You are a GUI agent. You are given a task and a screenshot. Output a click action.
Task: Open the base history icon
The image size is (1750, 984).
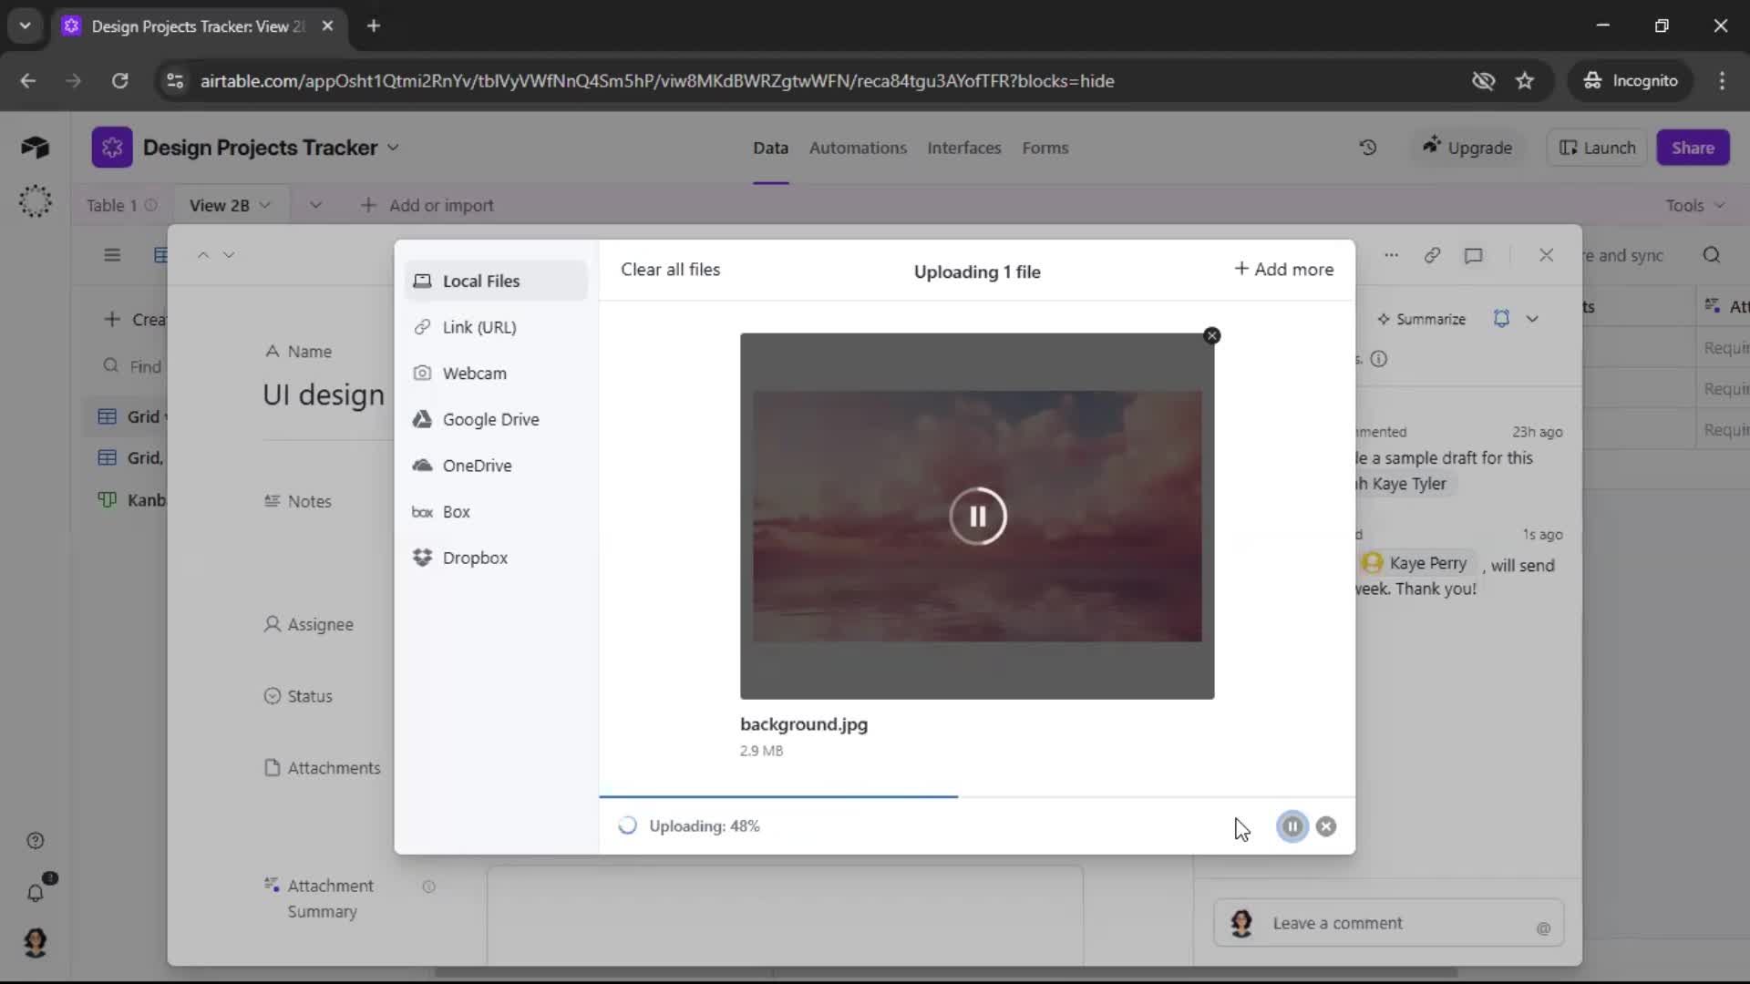(x=1368, y=148)
